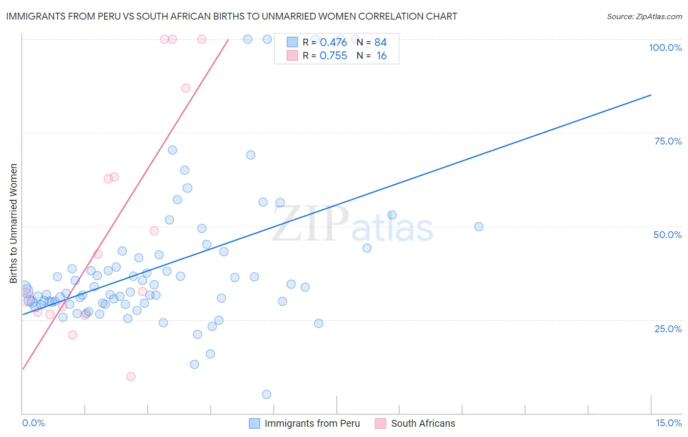The height and width of the screenshot is (437, 688).
Task: Click the 0.0% x-axis start label
Action: [x=34, y=423]
